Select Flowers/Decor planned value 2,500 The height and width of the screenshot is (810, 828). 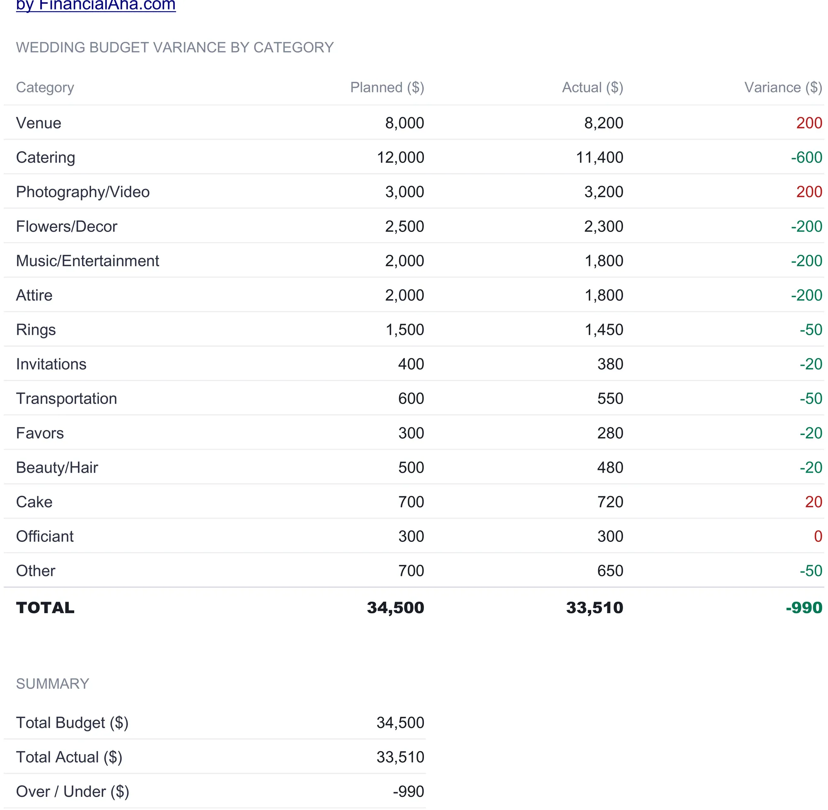pyautogui.click(x=404, y=226)
